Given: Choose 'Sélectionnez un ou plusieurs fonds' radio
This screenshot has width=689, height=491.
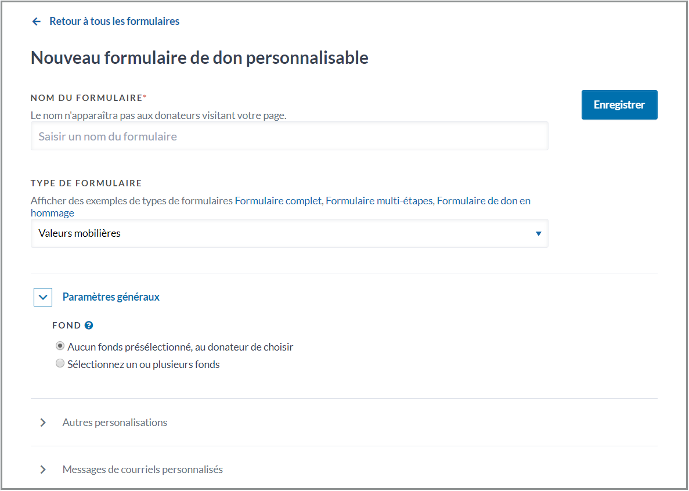Looking at the screenshot, I should [x=60, y=364].
